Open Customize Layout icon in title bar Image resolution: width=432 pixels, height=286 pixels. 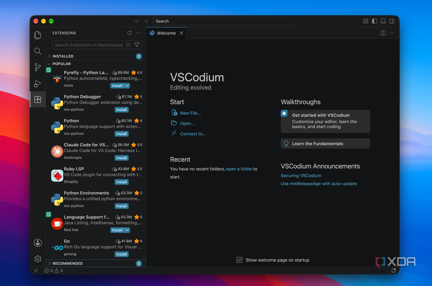366,21
